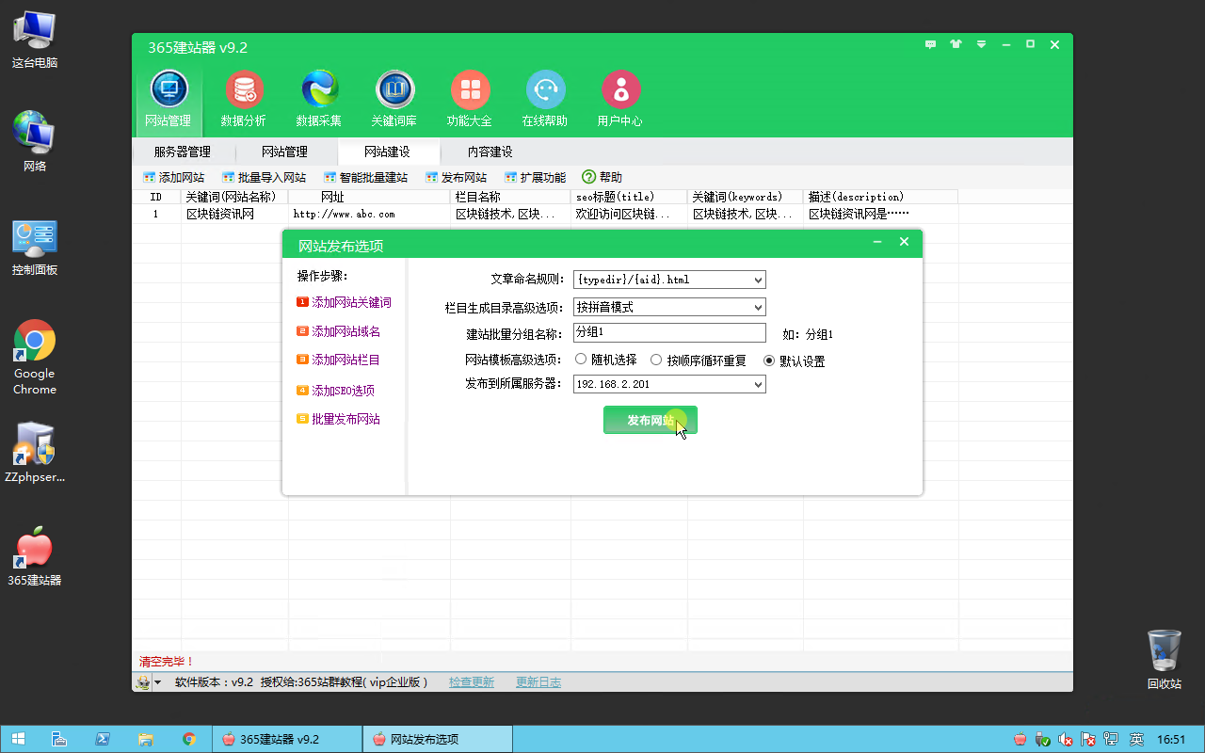Image resolution: width=1205 pixels, height=753 pixels.
Task: Click the 栏目名称 column header
Action: tap(510, 197)
